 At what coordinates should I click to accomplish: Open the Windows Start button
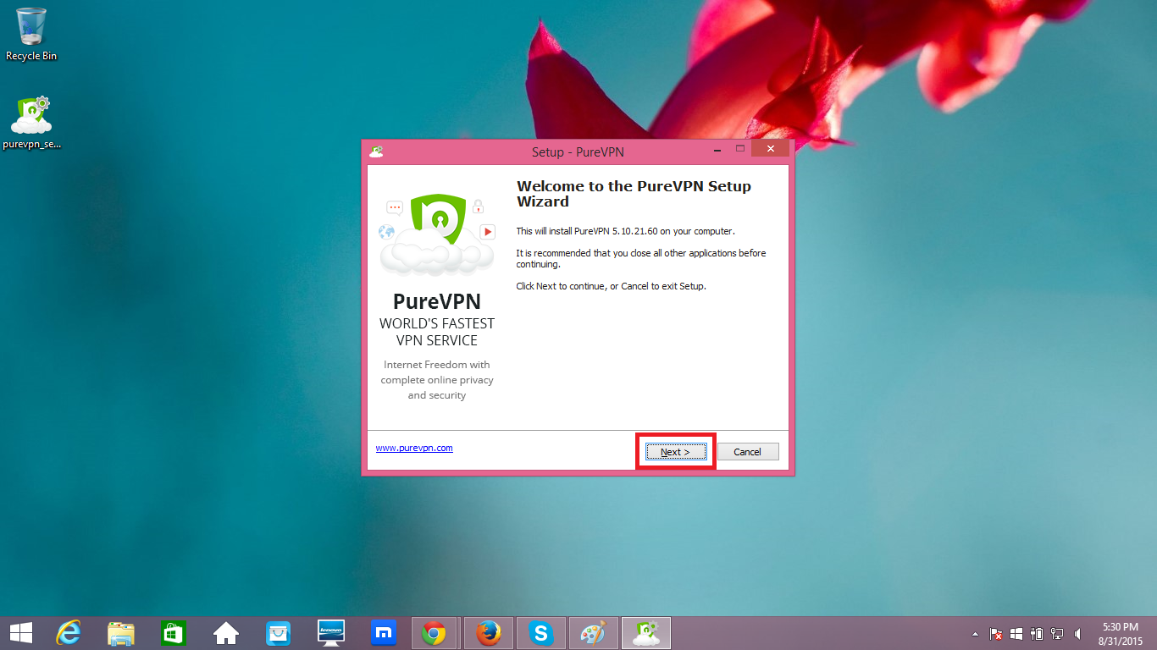pos(21,633)
